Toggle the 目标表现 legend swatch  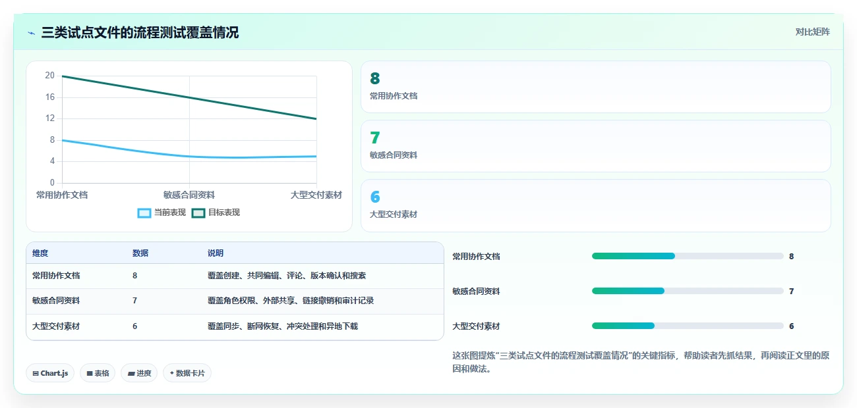point(198,213)
